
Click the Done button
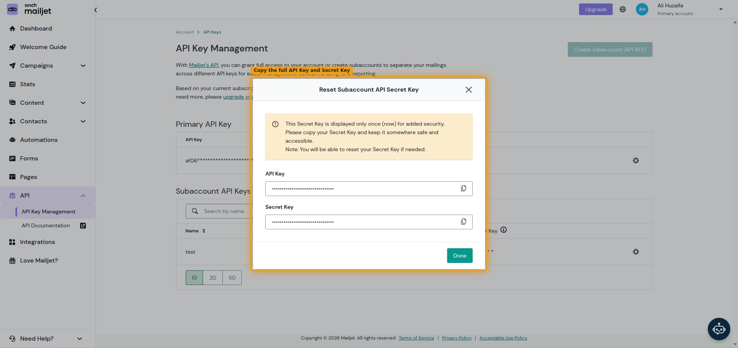click(460, 256)
